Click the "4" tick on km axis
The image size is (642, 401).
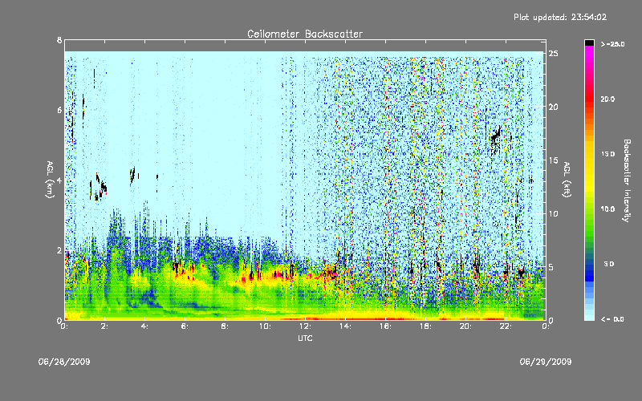59,180
